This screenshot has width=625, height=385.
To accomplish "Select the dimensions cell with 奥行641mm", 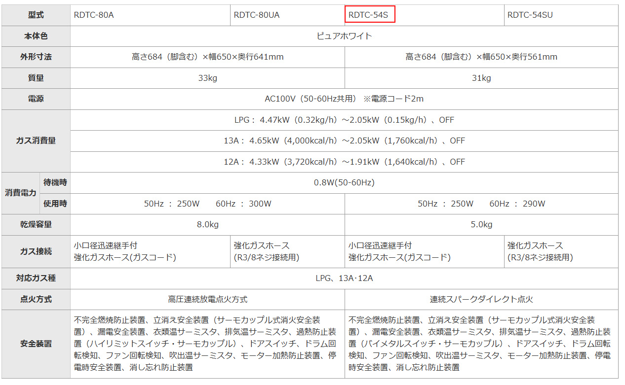I will pos(207,57).
